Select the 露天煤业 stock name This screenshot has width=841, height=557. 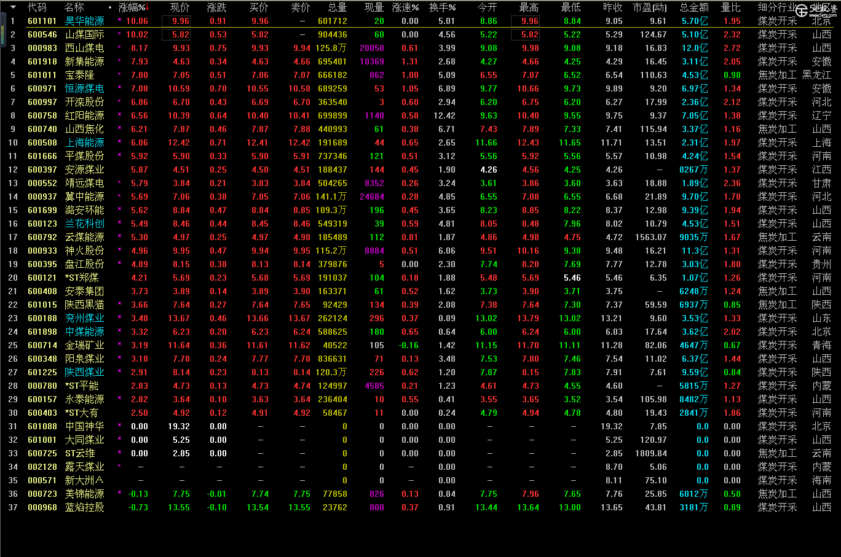tap(85, 467)
